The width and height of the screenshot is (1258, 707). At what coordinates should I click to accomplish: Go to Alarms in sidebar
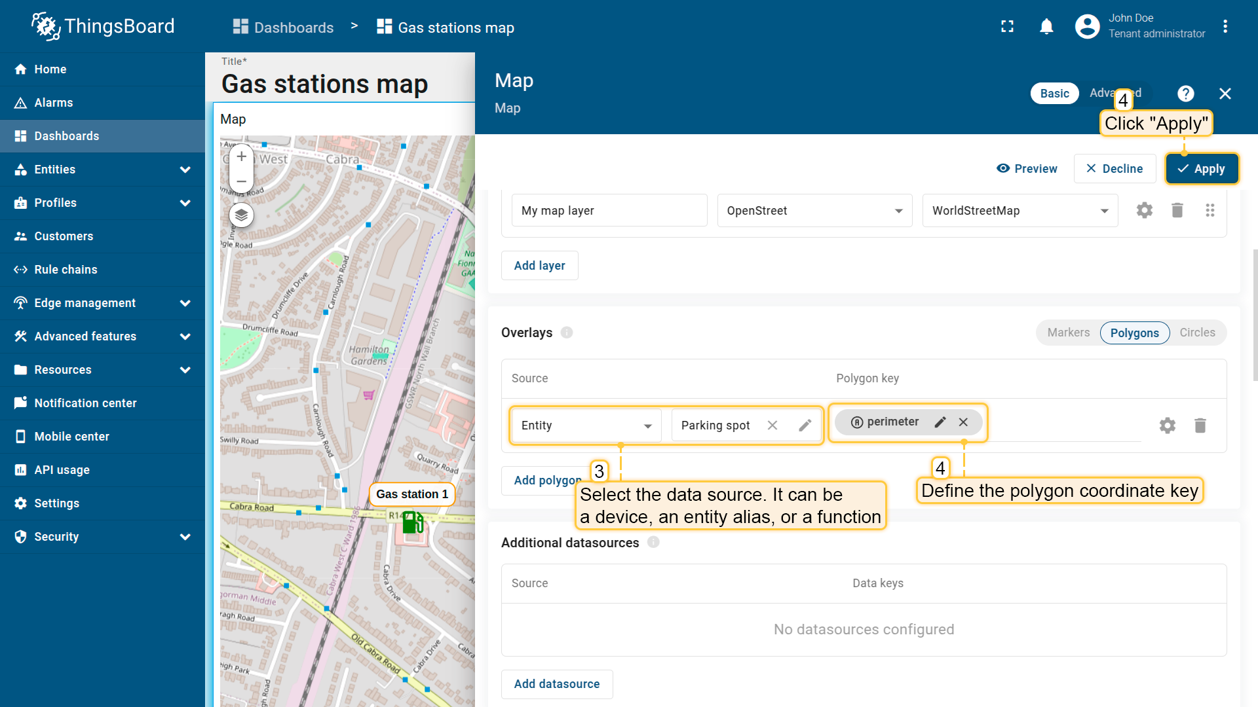[x=54, y=103]
